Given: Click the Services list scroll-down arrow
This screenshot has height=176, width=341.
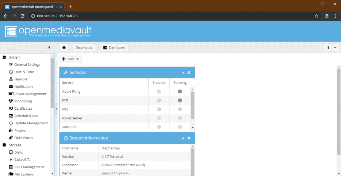Looking at the screenshot, I should tap(193, 128).
